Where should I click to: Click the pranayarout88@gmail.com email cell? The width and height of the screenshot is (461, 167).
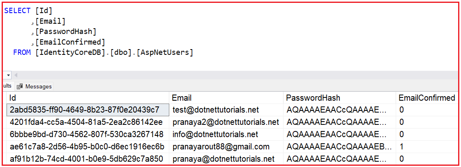[x=226, y=147]
